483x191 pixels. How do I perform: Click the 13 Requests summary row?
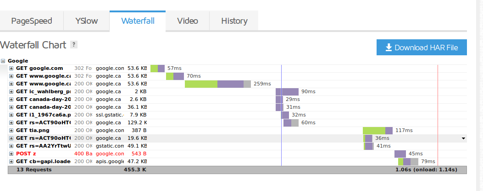tap(237, 170)
